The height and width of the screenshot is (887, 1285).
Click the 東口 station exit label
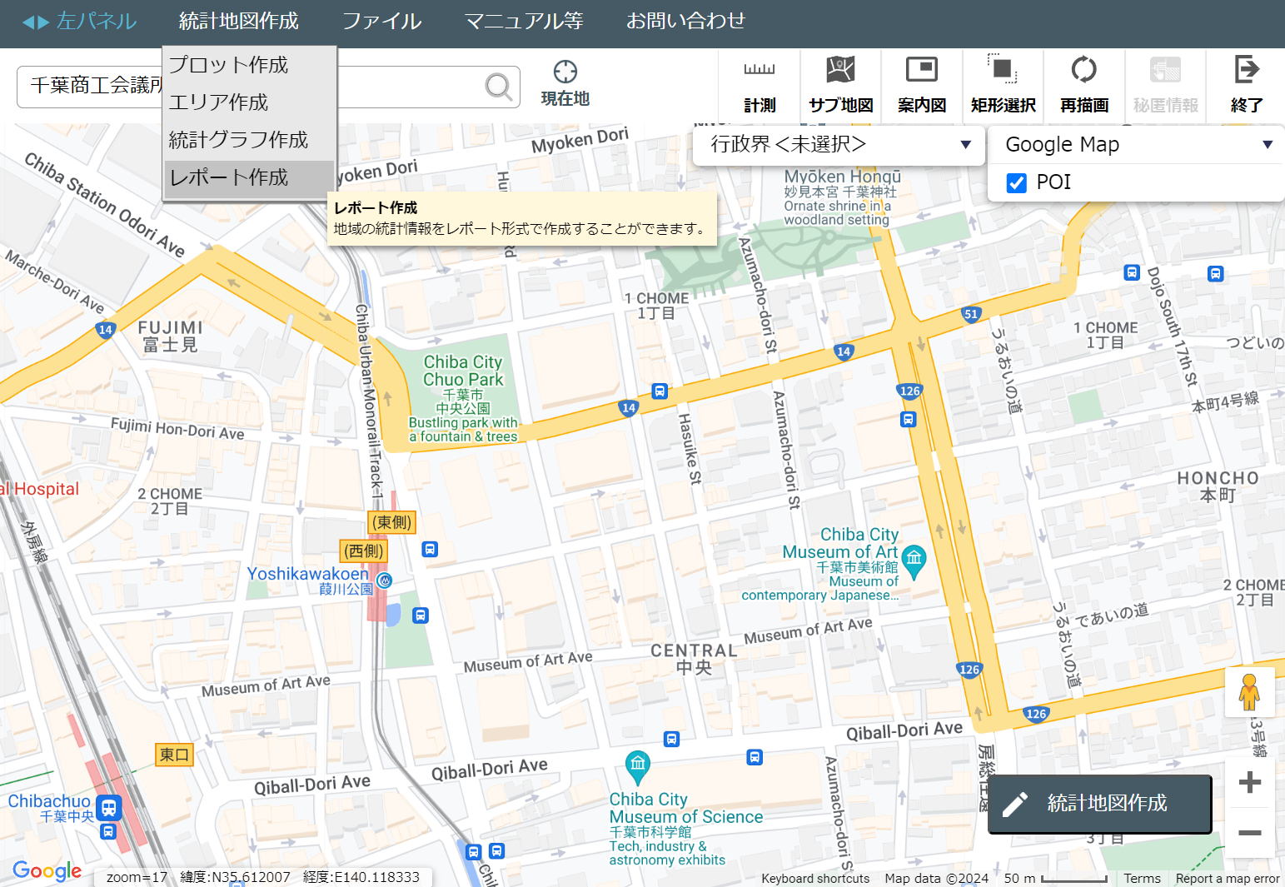click(x=175, y=755)
